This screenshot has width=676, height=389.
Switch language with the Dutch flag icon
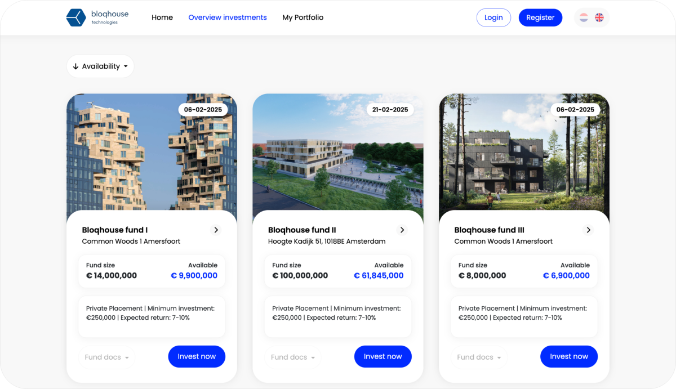[584, 17]
